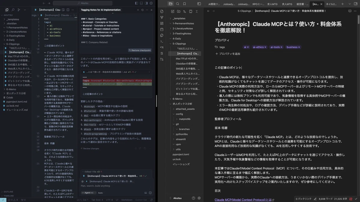Expand the TIMELINE section

pyautogui.click(x=9, y=196)
